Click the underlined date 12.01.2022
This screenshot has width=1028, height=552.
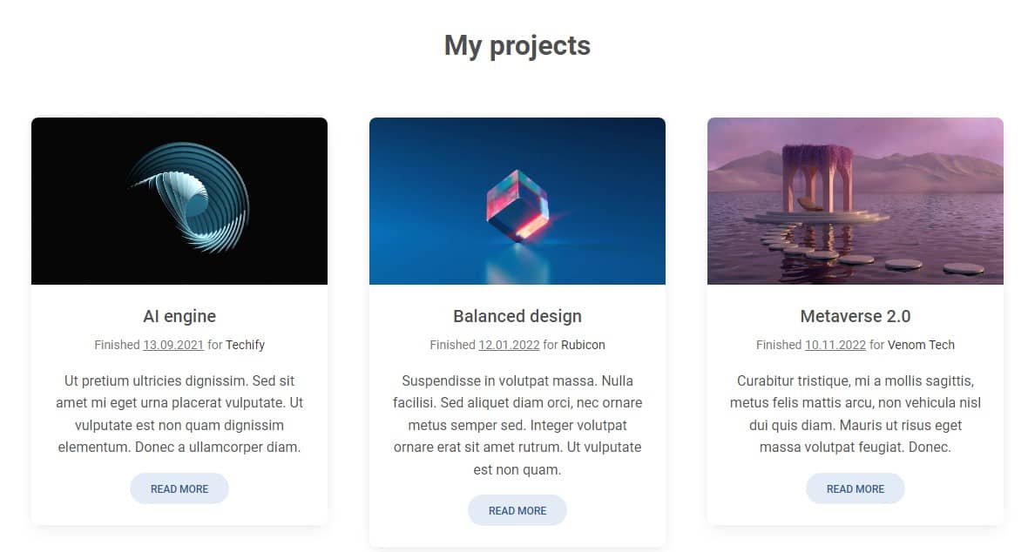pyautogui.click(x=509, y=345)
